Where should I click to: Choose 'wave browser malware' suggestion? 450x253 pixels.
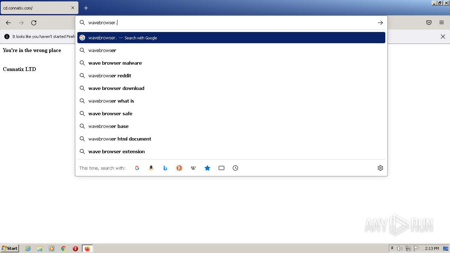click(231, 63)
